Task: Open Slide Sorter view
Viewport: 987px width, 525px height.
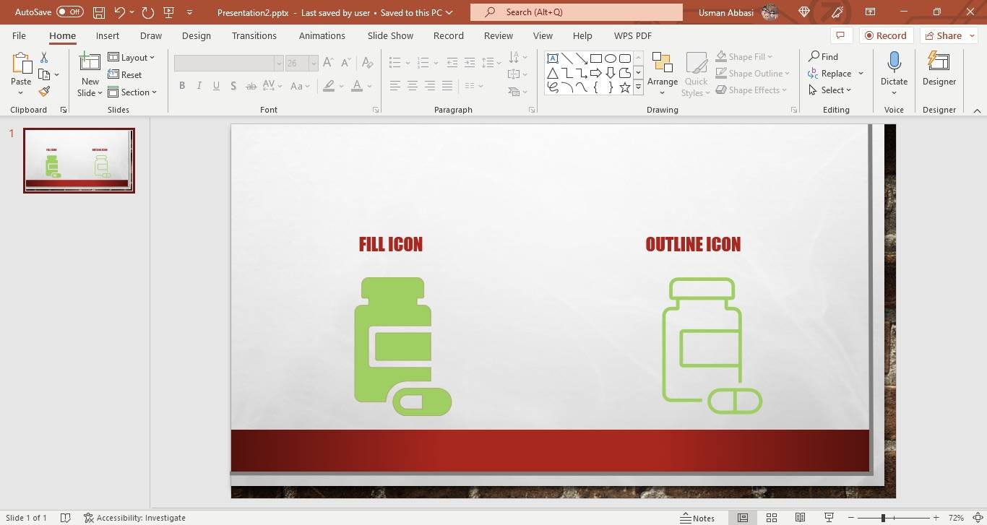Action: point(772,518)
